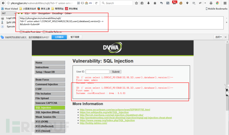Viewport: 229px width, 135px height.
Task: Show bookmarks list clipboard icon
Action: (x=142, y=3)
